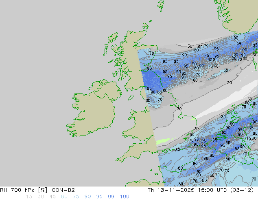Select the 100 value in the bottom legend
The width and height of the screenshot is (258, 200).
(x=125, y=197)
